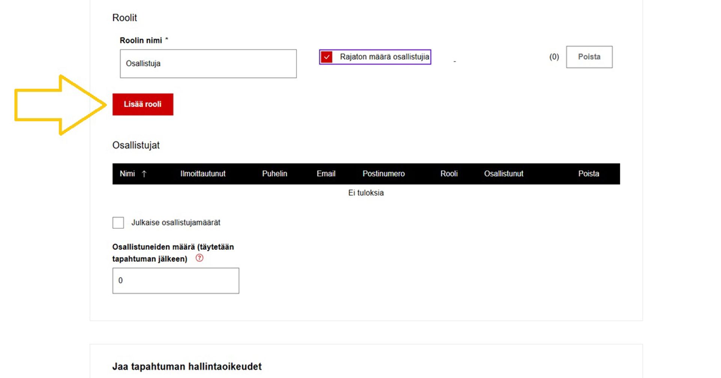Click the Ilmoittautunut column header
This screenshot has height=378, width=721.
click(x=203, y=174)
